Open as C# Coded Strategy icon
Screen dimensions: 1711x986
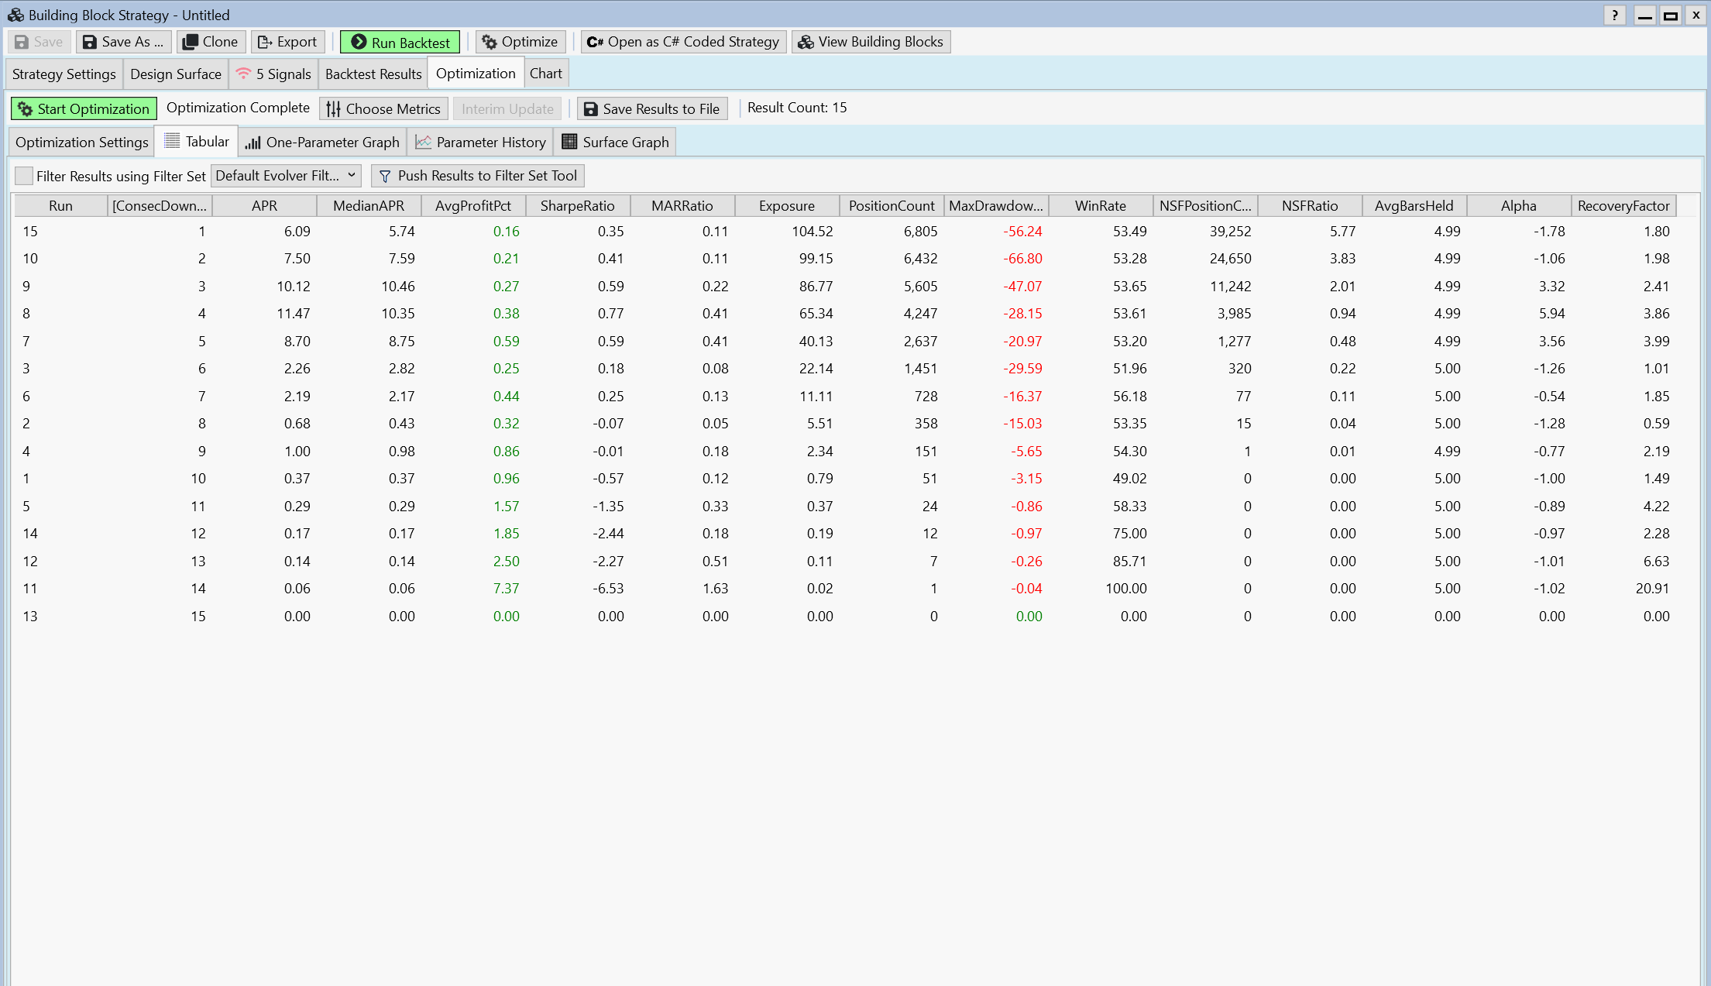(595, 42)
